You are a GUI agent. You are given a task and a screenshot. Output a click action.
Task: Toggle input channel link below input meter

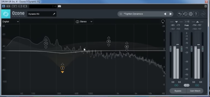[x=176, y=85]
